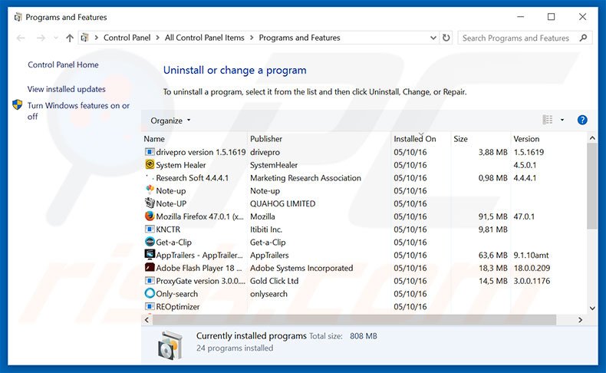606x373 pixels.
Task: Click the search magnifier icon
Action: (583, 38)
